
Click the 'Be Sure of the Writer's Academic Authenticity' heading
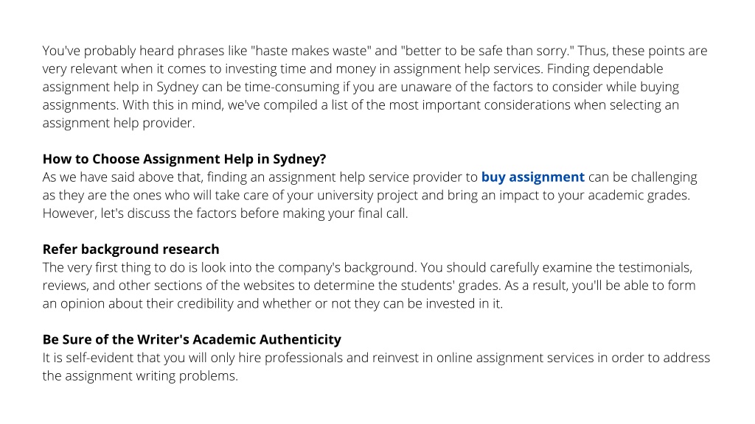click(x=192, y=340)
